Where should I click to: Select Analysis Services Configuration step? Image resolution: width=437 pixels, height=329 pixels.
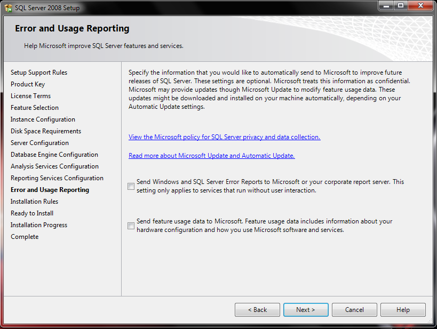click(54, 166)
